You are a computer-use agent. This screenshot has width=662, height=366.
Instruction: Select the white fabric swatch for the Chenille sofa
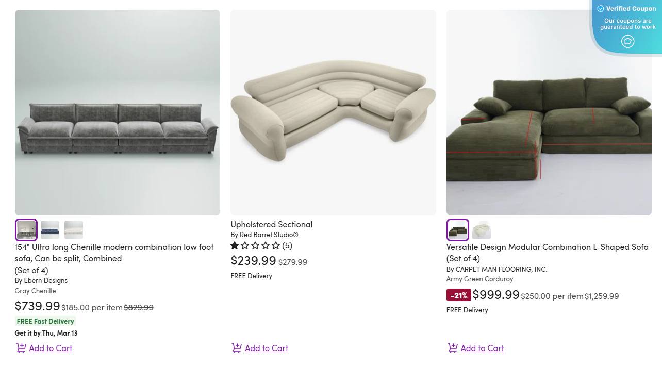click(73, 229)
